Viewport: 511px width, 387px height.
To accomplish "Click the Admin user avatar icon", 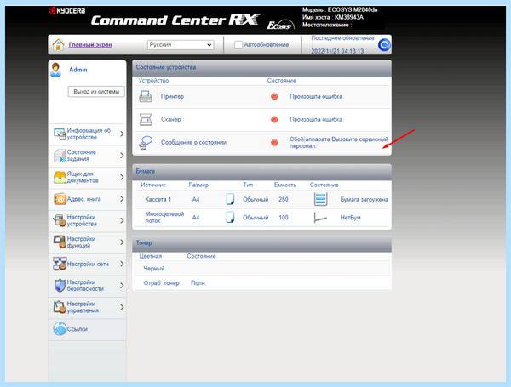I will pyautogui.click(x=55, y=70).
